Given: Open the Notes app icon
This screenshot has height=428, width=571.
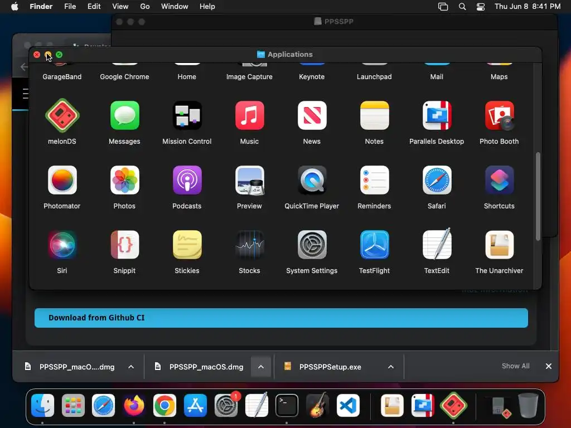Looking at the screenshot, I should point(374,115).
